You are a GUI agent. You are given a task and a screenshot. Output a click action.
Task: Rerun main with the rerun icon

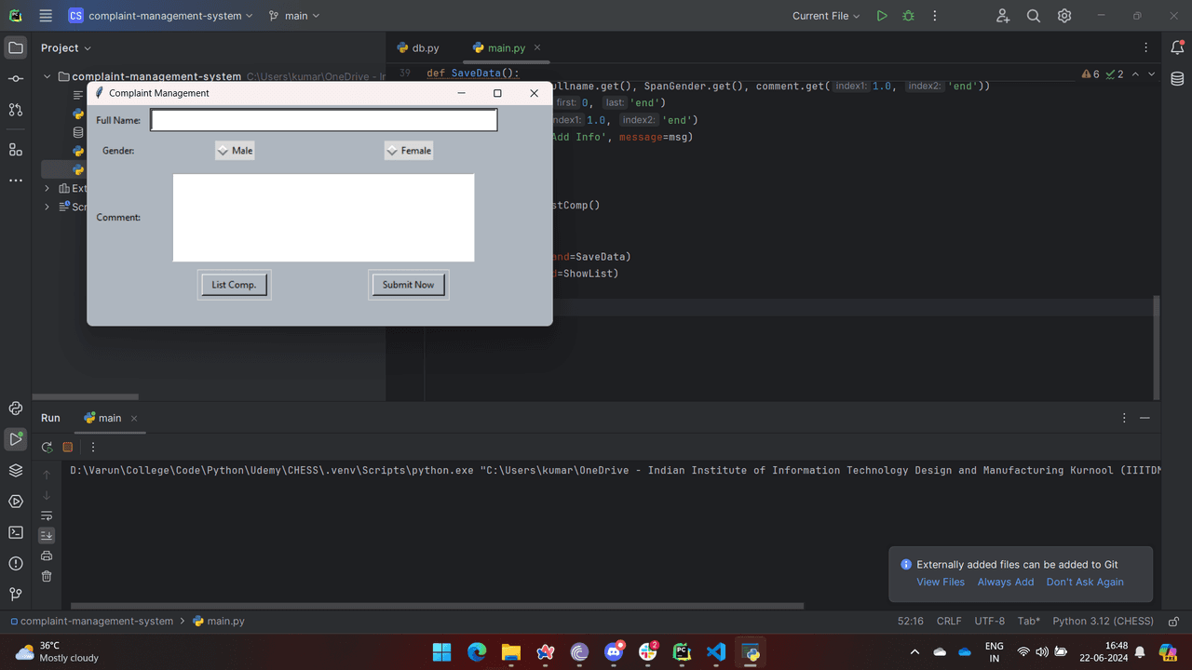(47, 448)
